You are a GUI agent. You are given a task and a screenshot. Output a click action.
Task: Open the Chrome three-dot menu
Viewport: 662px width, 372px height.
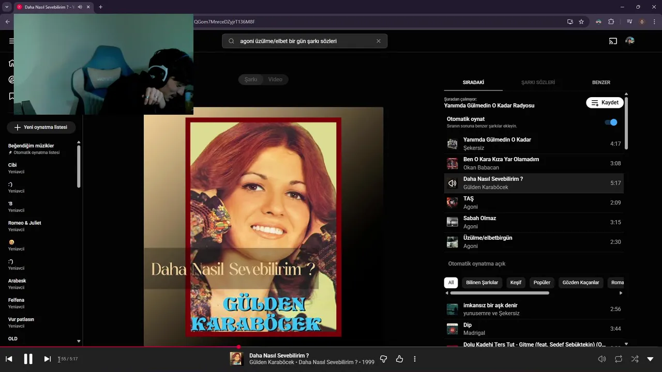point(655,22)
